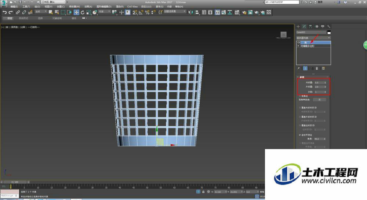367x200 pixels.
Task: Open the Reference Coordinate System dropdown
Action: point(104,11)
